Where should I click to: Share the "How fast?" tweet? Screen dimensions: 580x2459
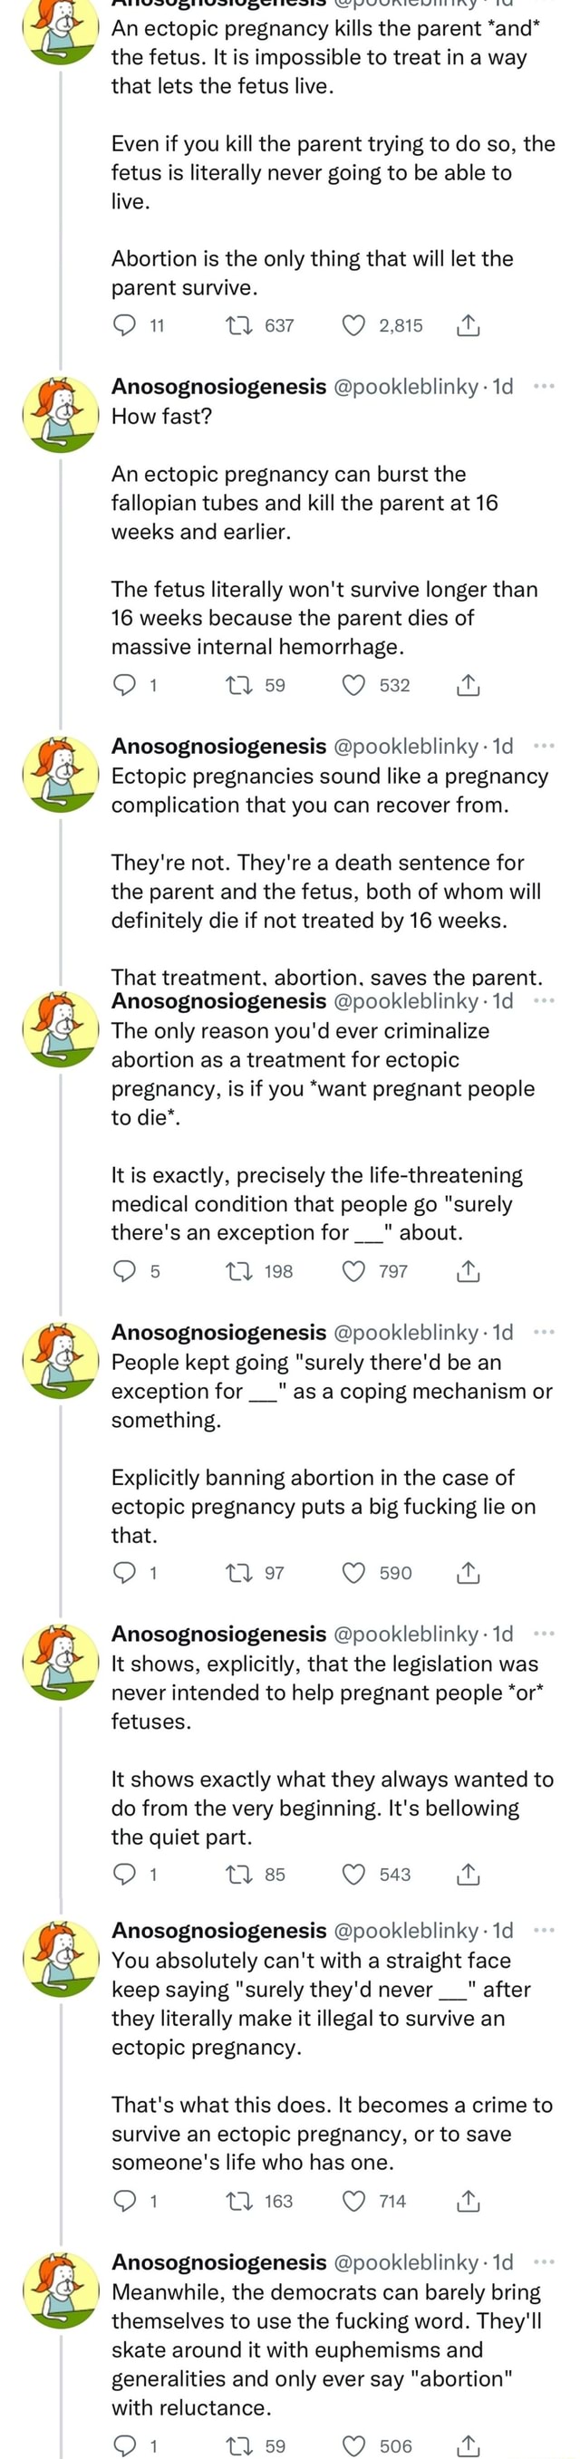point(468,684)
